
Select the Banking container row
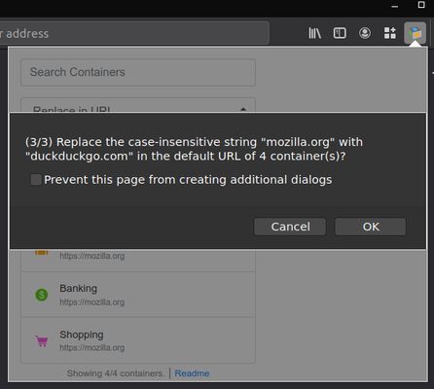click(138, 295)
